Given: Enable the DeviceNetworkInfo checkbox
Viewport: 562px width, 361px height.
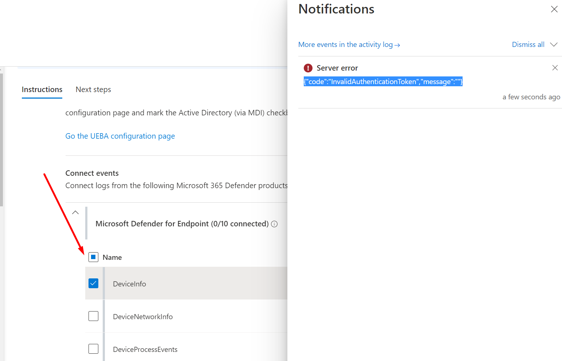Looking at the screenshot, I should point(94,316).
